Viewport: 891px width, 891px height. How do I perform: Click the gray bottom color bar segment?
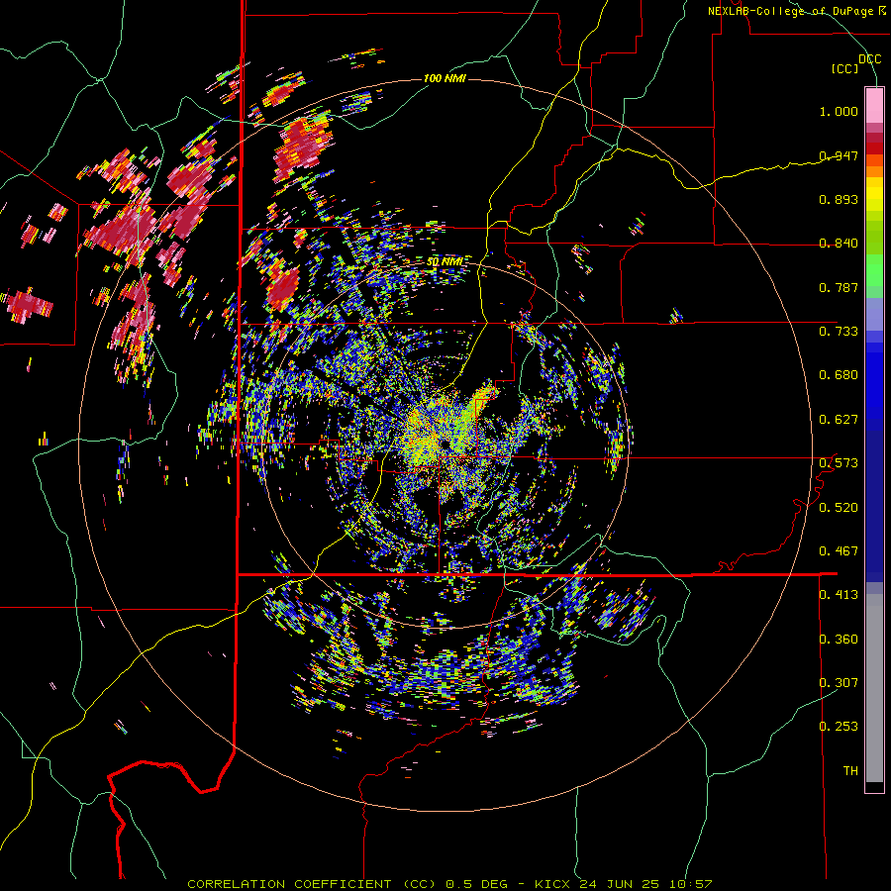click(x=874, y=688)
